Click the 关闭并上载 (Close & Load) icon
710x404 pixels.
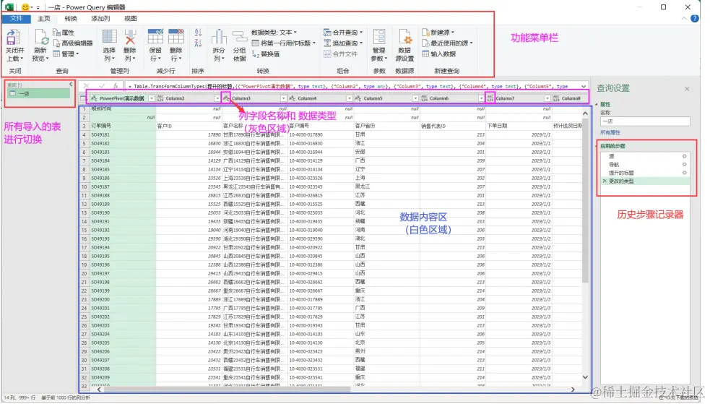[x=14, y=38]
